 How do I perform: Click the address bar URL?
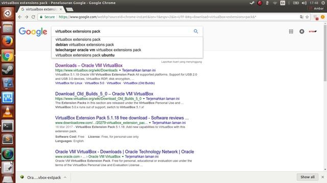click(157, 17)
